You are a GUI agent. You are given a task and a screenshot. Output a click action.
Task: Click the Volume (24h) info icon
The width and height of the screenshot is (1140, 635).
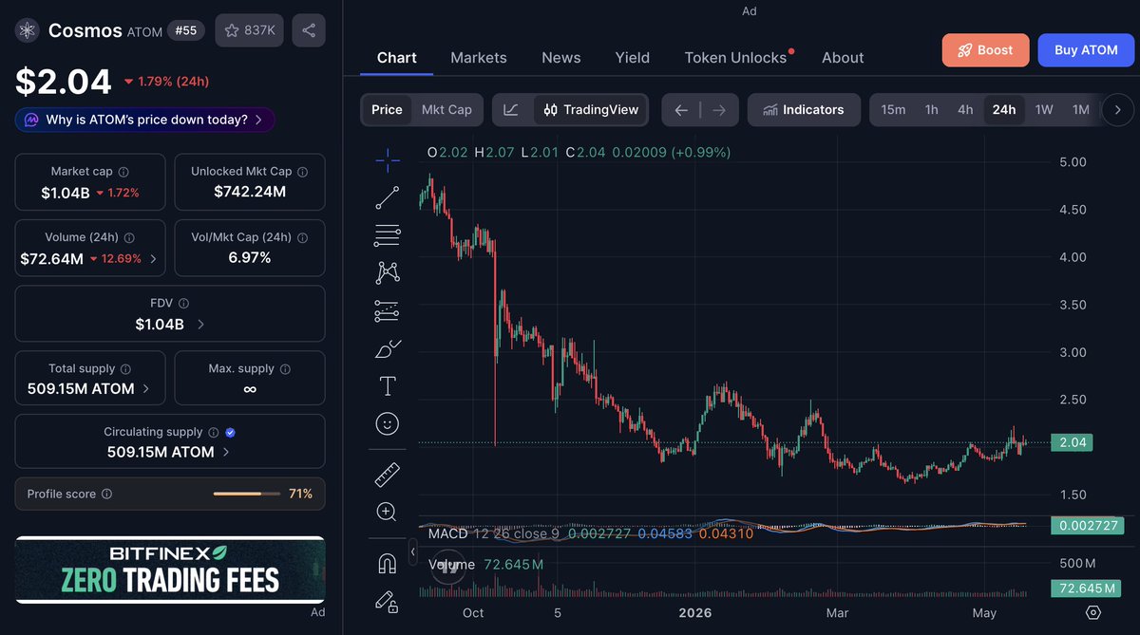click(129, 238)
